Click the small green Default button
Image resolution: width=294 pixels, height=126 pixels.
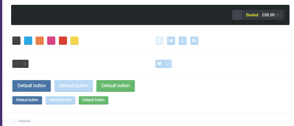coord(93,100)
